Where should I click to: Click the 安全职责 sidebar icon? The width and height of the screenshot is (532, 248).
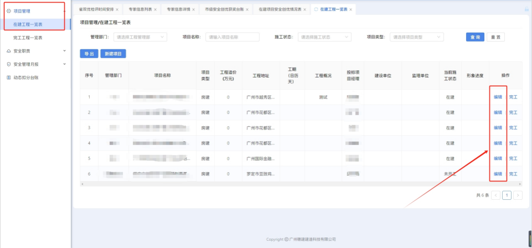(x=8, y=51)
